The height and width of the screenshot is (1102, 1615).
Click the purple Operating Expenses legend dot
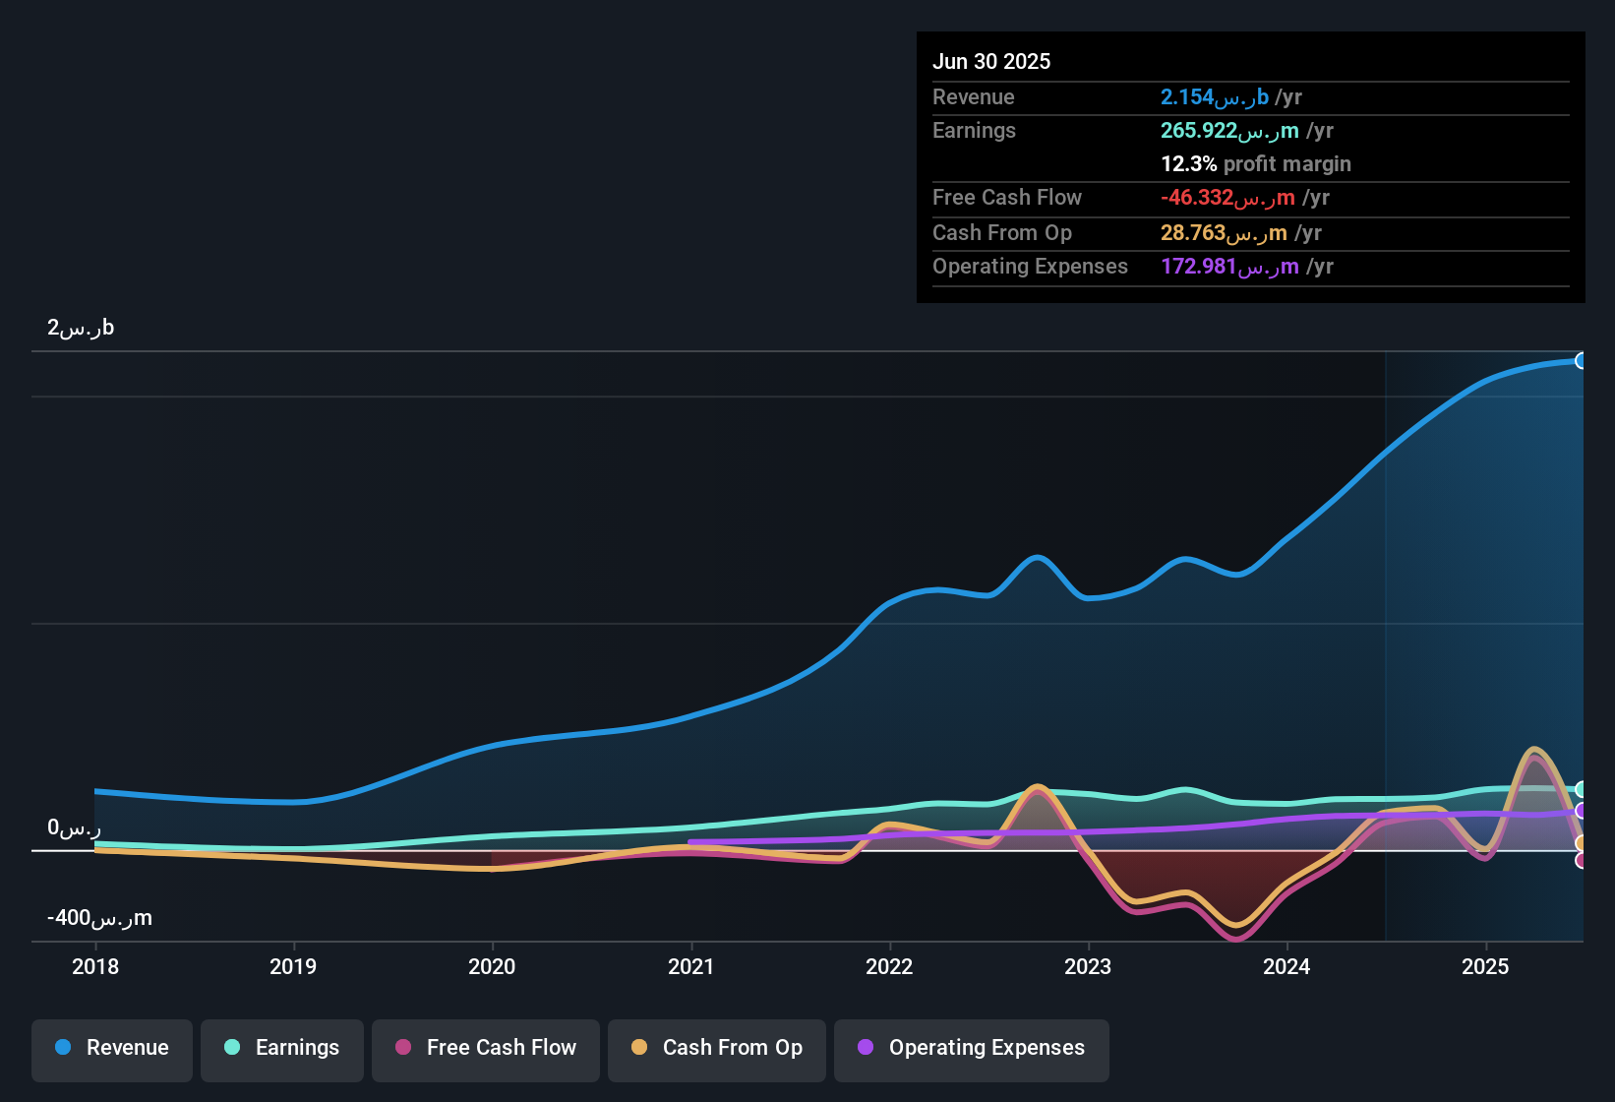(867, 1048)
